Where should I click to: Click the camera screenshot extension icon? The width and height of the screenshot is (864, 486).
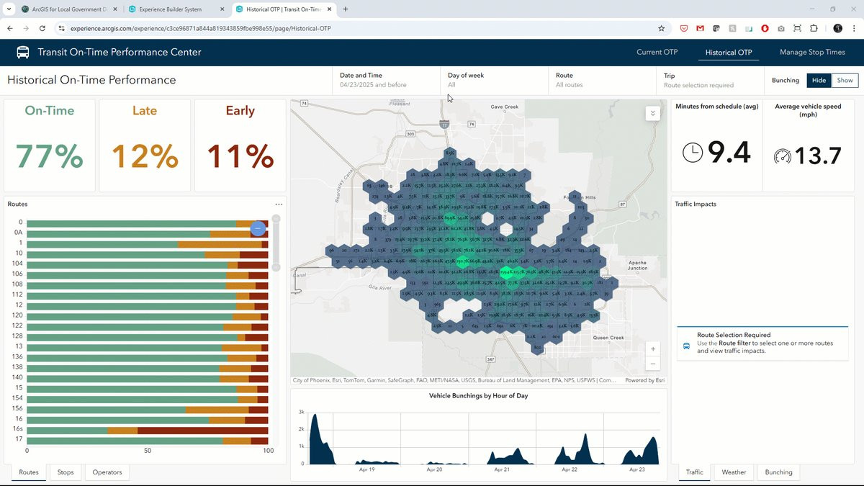(781, 28)
